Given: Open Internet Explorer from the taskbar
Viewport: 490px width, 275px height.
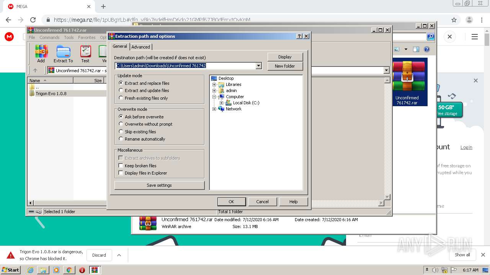Looking at the screenshot, I should (31, 270).
